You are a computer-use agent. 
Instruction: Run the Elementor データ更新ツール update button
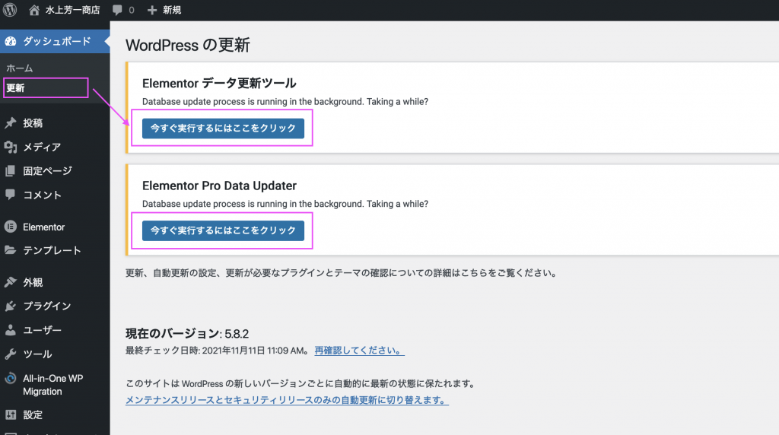pos(223,129)
